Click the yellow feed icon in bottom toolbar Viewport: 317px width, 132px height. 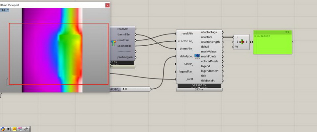pos(15,129)
